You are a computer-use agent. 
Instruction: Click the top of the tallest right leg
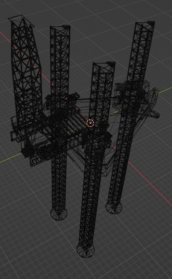click(145, 23)
